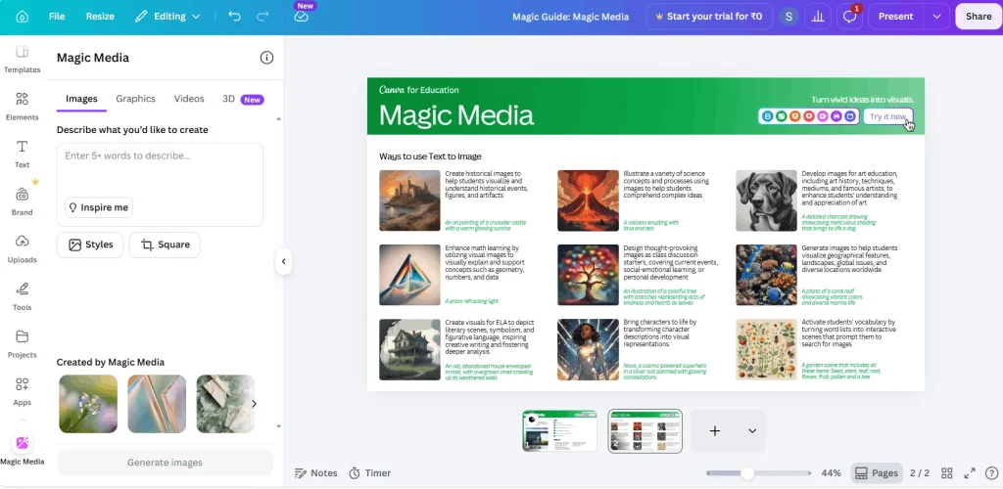This screenshot has height=489, width=1003.
Task: Collapse the side panel arrow
Action: coord(283,261)
